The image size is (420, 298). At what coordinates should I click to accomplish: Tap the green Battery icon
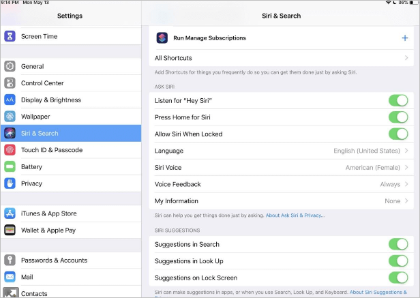[x=10, y=166]
